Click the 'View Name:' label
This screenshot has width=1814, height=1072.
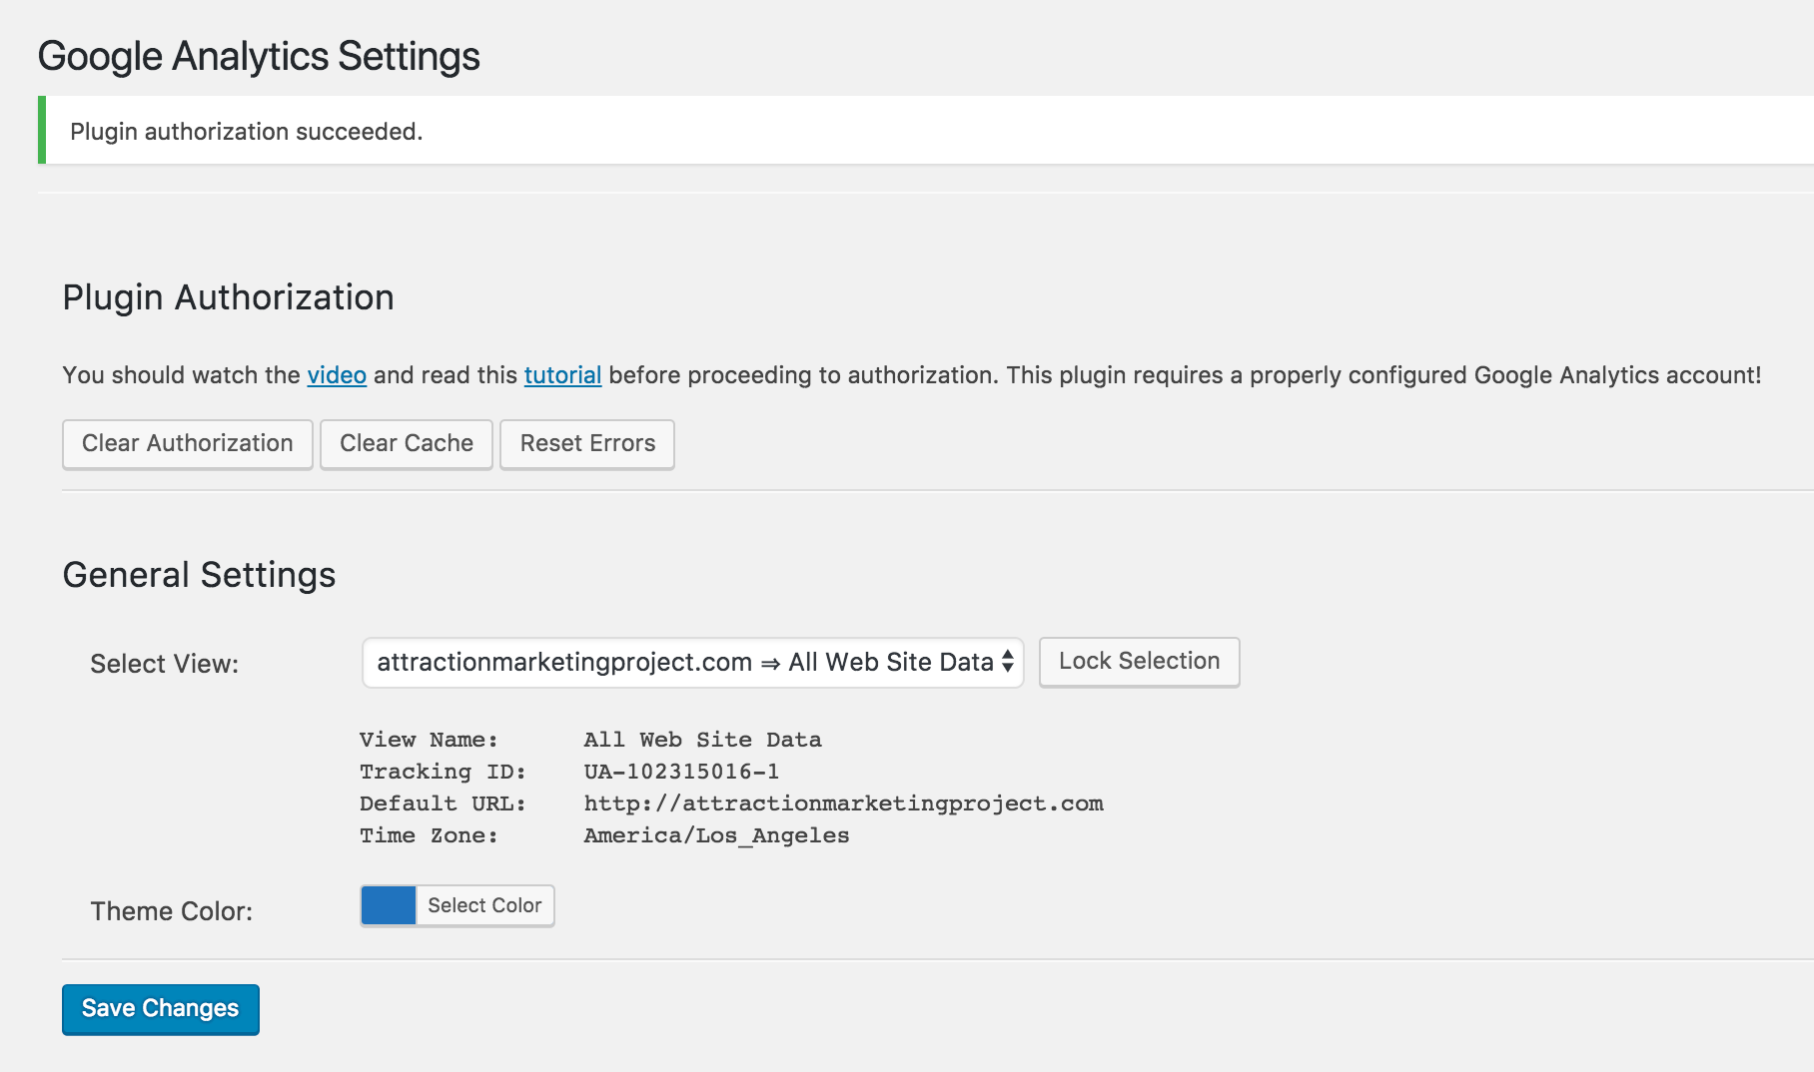point(429,740)
